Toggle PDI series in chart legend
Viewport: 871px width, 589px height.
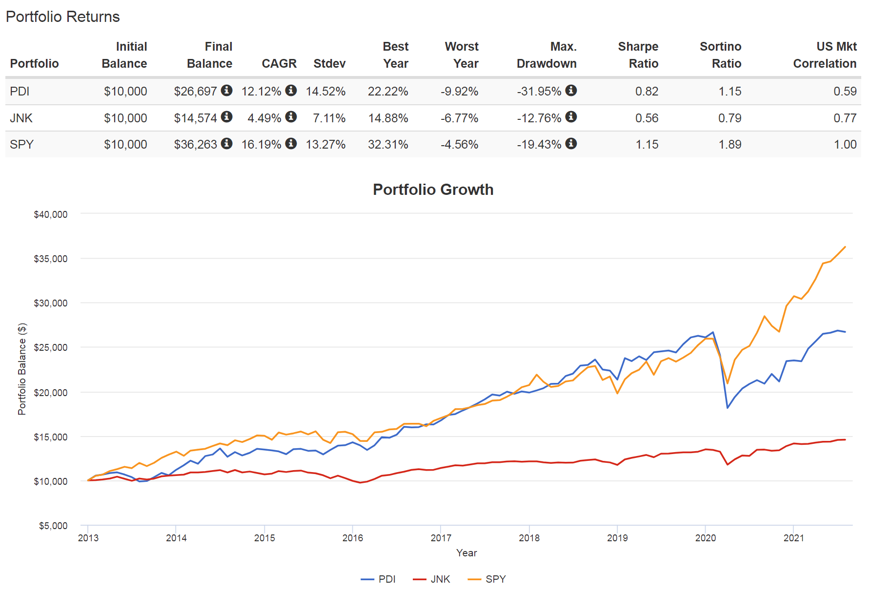click(378, 579)
